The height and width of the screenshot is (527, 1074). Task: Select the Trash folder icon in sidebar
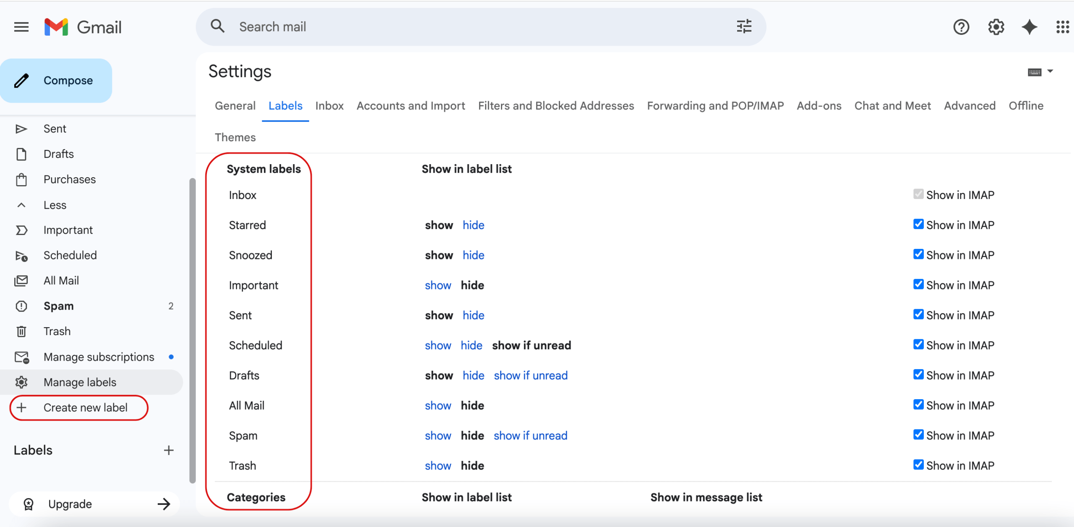(22, 331)
